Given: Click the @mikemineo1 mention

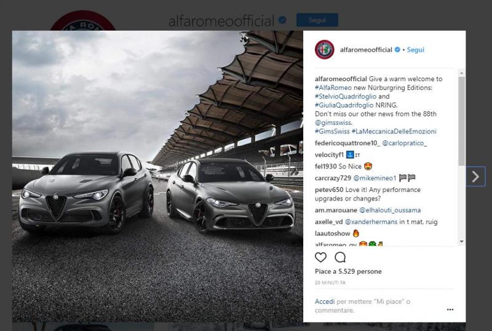Looking at the screenshot, I should pyautogui.click(x=373, y=177).
